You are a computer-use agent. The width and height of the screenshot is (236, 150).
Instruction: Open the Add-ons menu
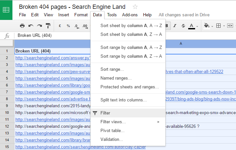(x=130, y=15)
